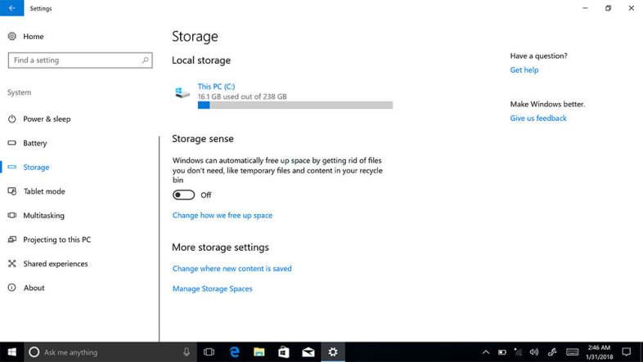Click the search magnifier icon in Find a setting
Viewport: 643px width, 362px height.
coord(146,60)
